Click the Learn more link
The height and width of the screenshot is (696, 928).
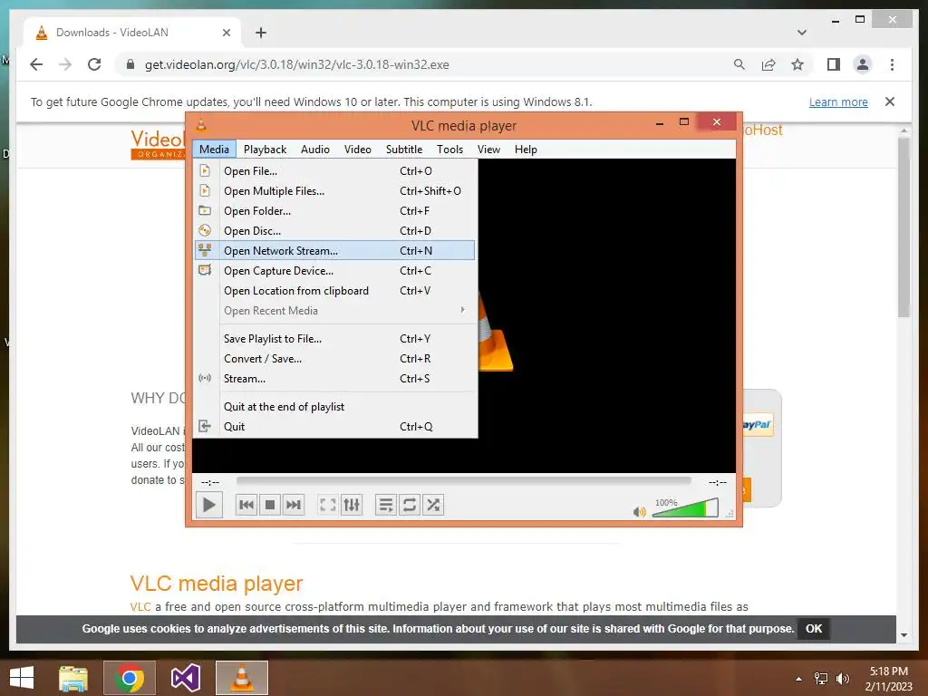click(x=838, y=101)
